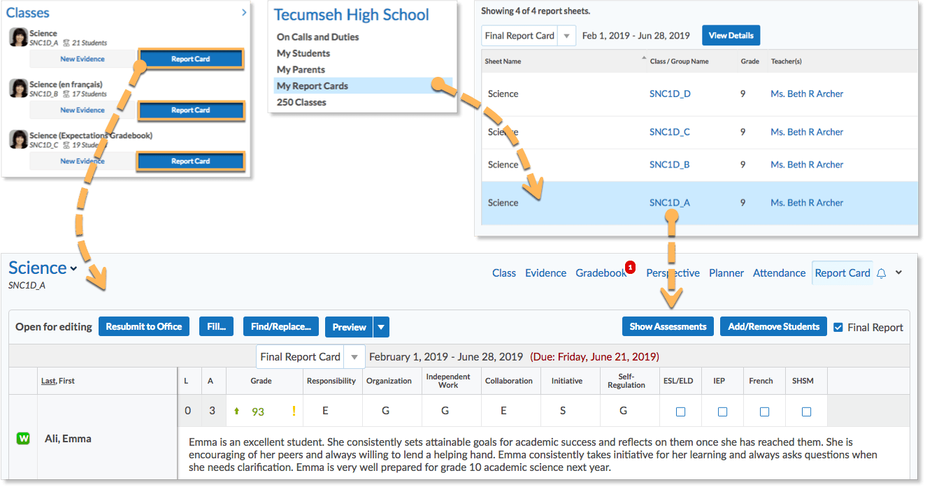This screenshot has height=487, width=925.
Task: Click the green W badge beside Ali, Emma
Action: click(x=23, y=439)
